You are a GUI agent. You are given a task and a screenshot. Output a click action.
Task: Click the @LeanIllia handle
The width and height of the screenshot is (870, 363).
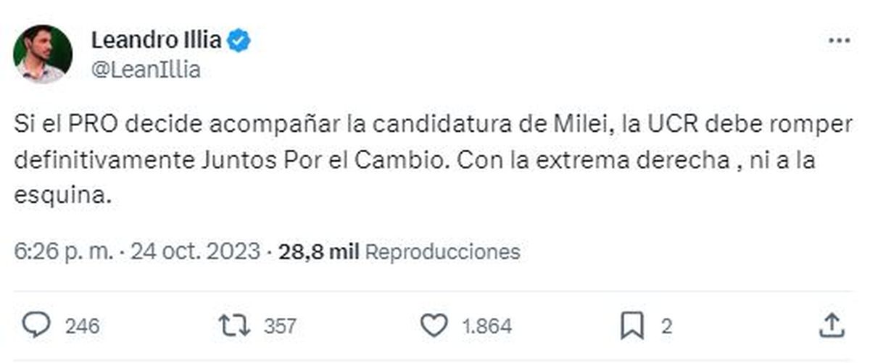pos(146,70)
